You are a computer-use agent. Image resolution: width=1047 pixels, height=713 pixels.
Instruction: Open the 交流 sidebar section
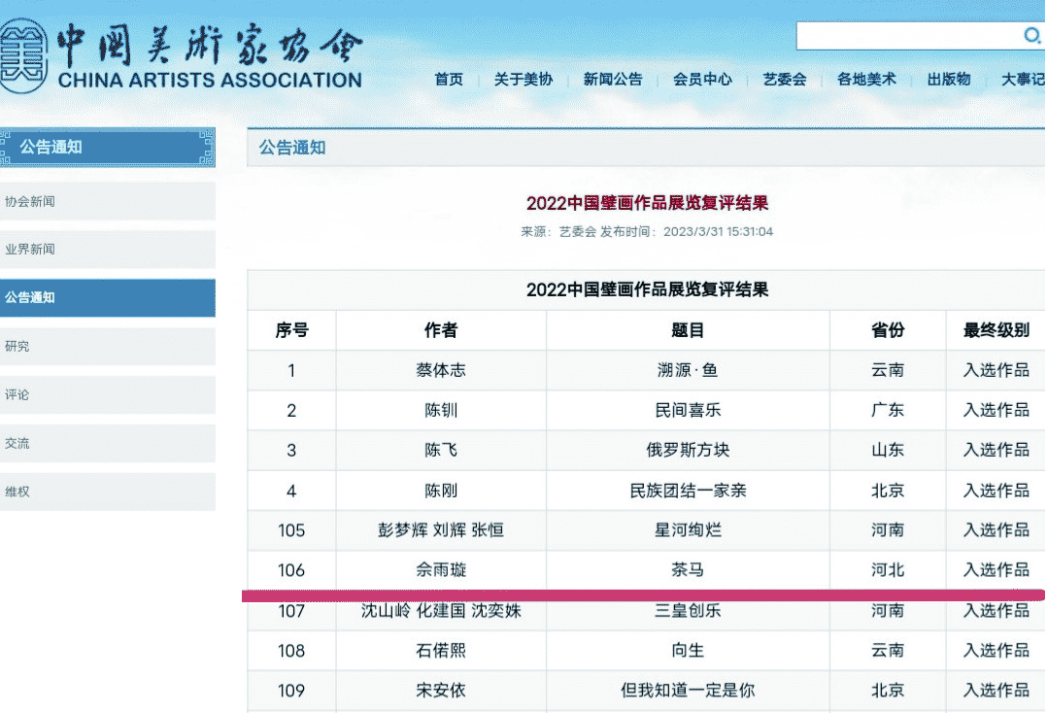pos(107,443)
